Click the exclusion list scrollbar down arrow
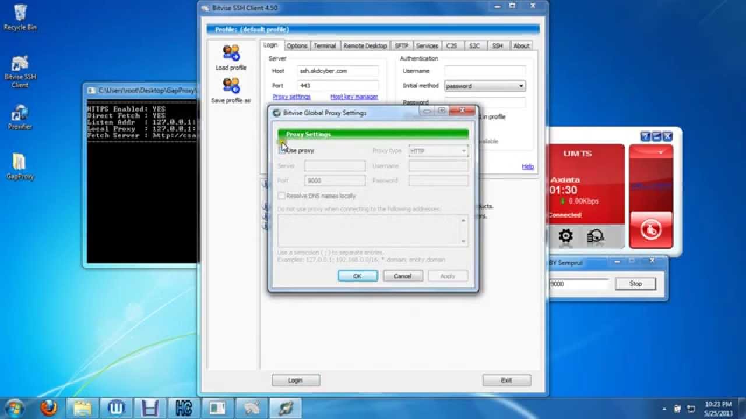The height and width of the screenshot is (419, 746). coord(463,242)
